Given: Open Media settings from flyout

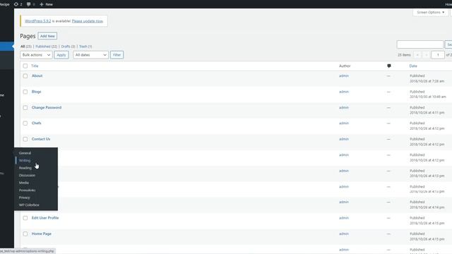Looking at the screenshot, I should [24, 183].
